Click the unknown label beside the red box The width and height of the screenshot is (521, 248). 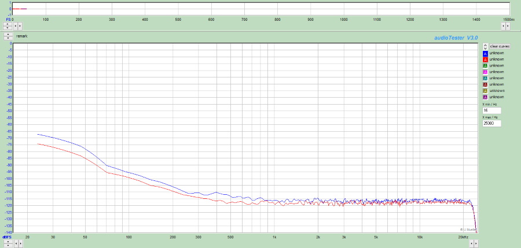click(497, 60)
